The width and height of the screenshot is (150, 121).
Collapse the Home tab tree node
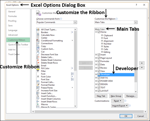(96, 32)
